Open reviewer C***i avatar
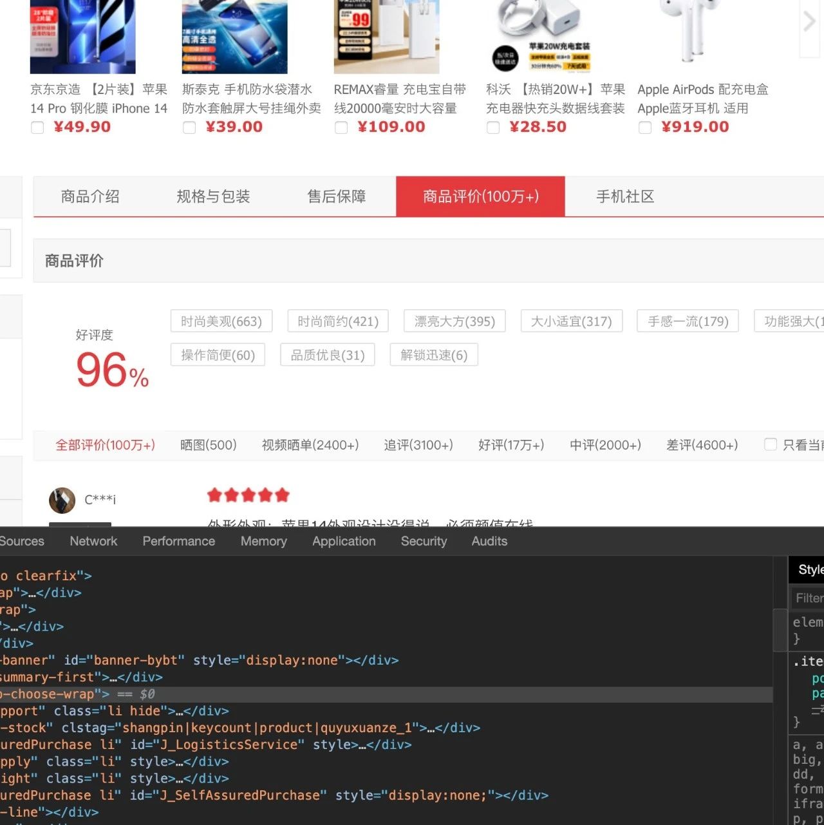This screenshot has width=824, height=825. pos(62,500)
